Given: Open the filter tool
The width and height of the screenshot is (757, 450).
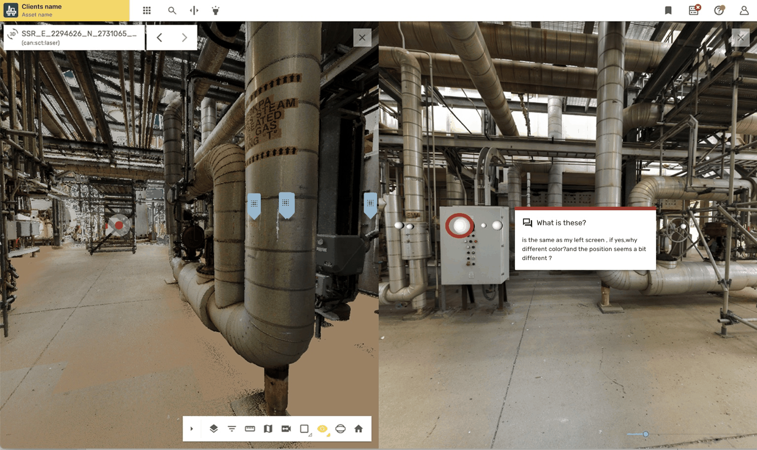Looking at the screenshot, I should (232, 429).
